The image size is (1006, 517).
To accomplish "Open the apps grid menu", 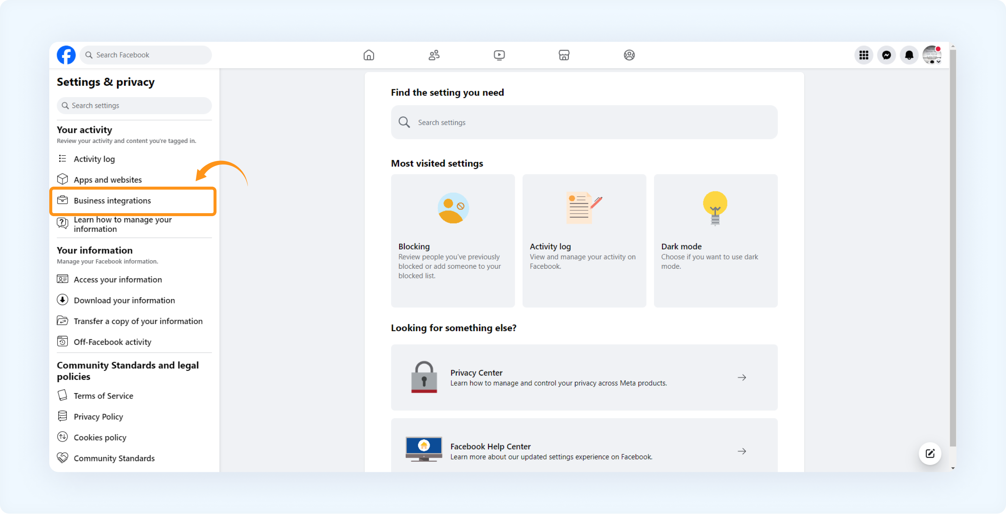I will click(x=863, y=55).
